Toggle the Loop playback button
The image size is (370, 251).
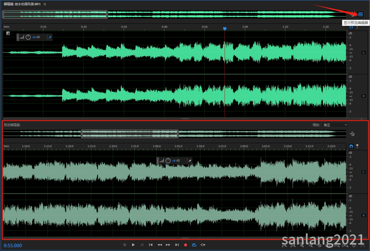point(194,245)
